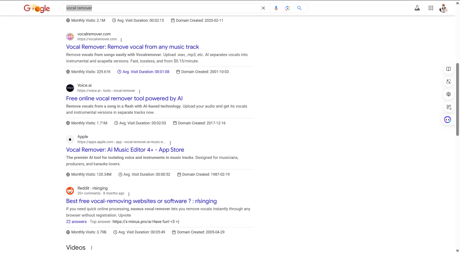Open the sidebar podcast audio icon
460x253 pixels.
pos(448,95)
